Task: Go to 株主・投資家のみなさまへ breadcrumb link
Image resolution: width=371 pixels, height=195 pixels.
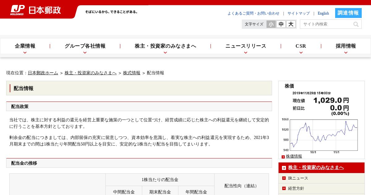Action: click(x=91, y=73)
